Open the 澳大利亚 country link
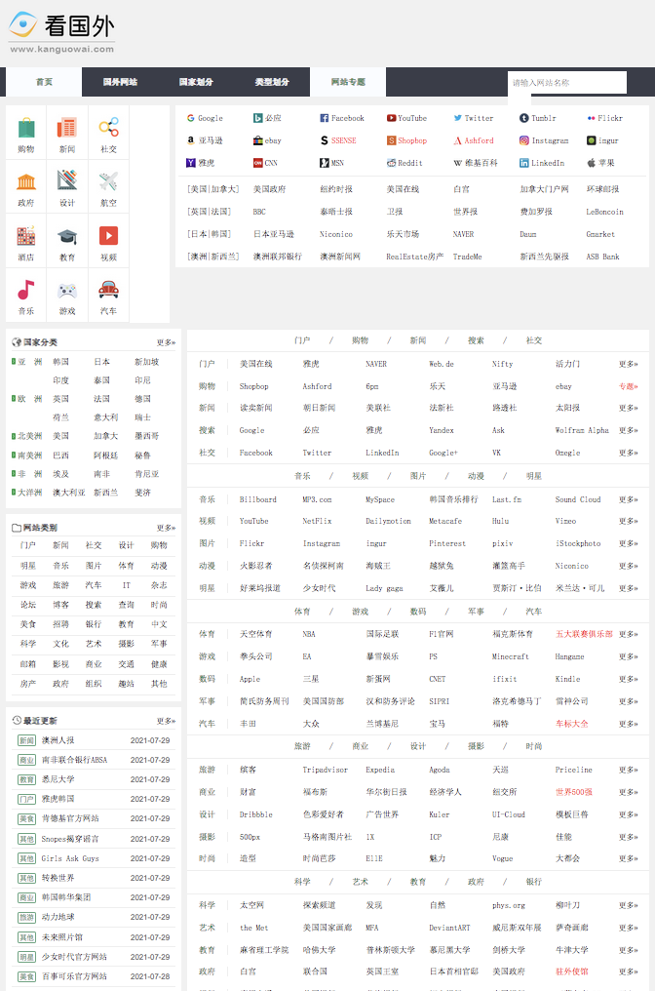655x991 pixels. pos(69,493)
